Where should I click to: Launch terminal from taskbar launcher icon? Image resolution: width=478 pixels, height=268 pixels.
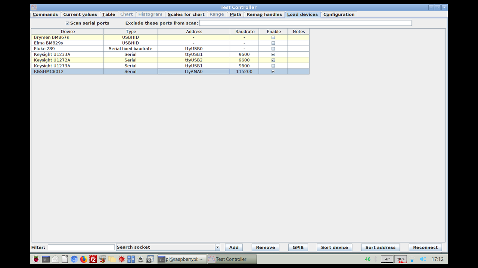point(46,259)
